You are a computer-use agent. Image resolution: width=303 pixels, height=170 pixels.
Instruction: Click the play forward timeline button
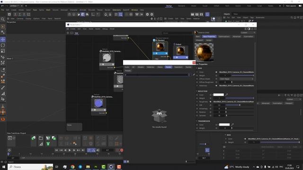[70, 150]
